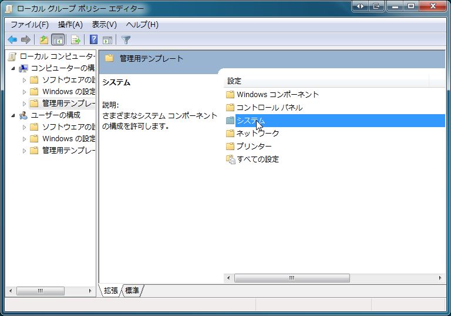Go up one level with folder icon

point(43,40)
